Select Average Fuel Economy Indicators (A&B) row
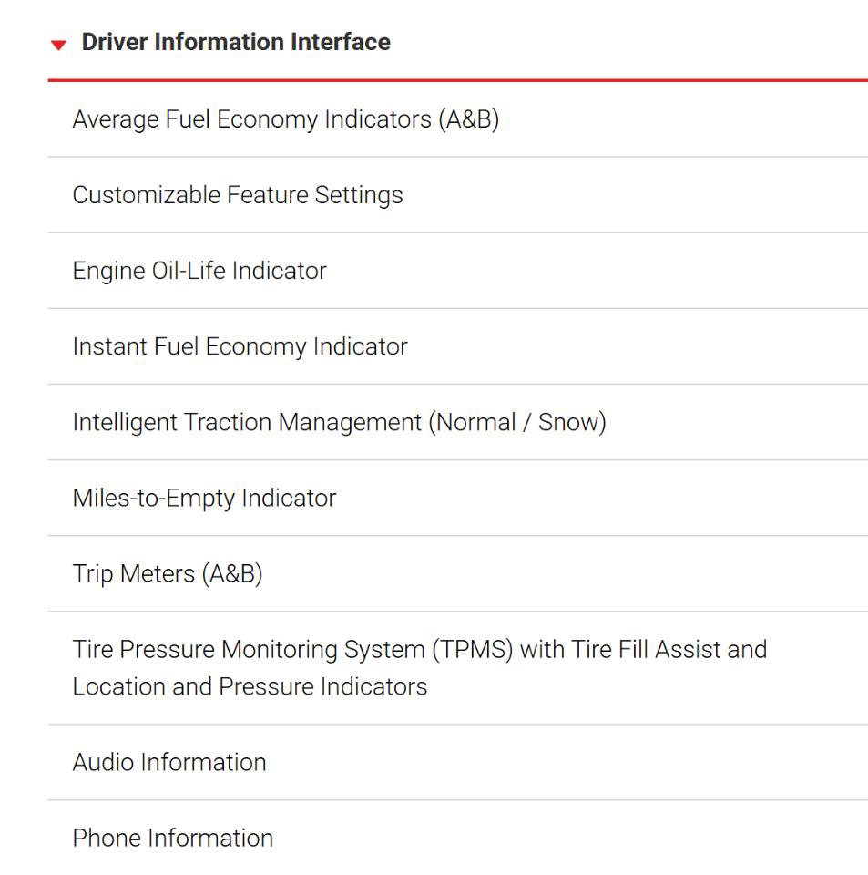The width and height of the screenshot is (868, 875). 458,119
